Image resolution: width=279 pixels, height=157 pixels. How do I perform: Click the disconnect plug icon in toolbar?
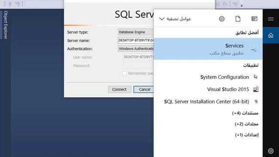(x=17, y=4)
